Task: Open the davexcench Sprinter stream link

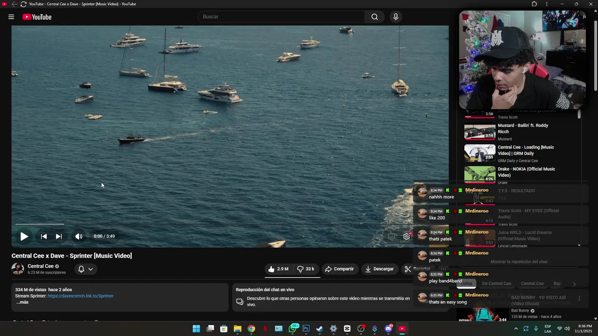Action: pos(80,296)
